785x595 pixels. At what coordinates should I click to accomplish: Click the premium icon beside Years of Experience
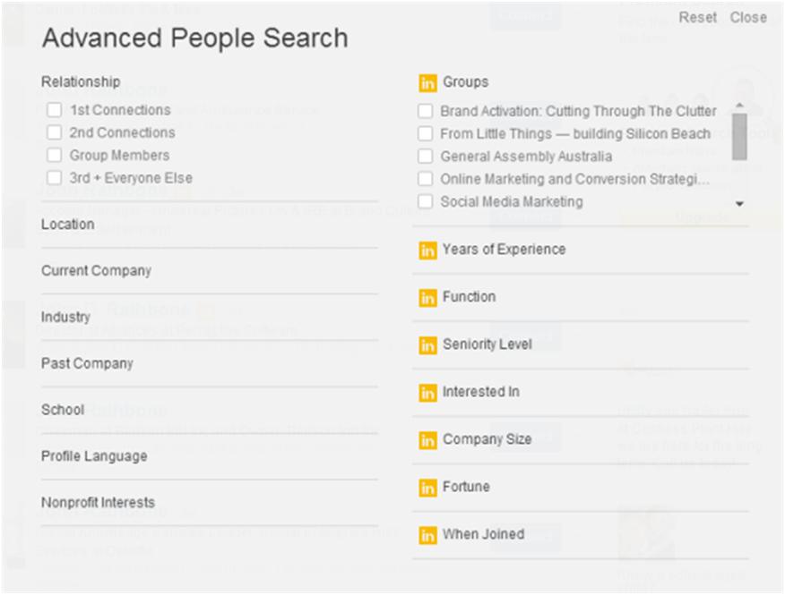pyautogui.click(x=427, y=250)
